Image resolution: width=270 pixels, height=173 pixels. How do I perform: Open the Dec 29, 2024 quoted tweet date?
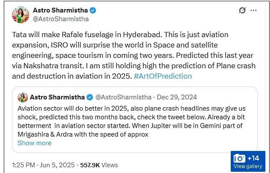177,97
